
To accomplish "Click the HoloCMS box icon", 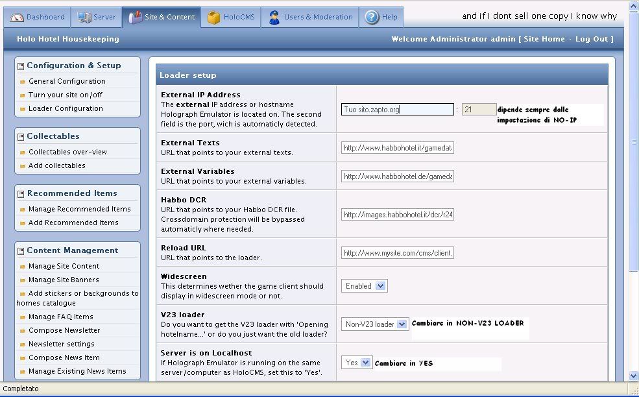I will click(x=213, y=17).
